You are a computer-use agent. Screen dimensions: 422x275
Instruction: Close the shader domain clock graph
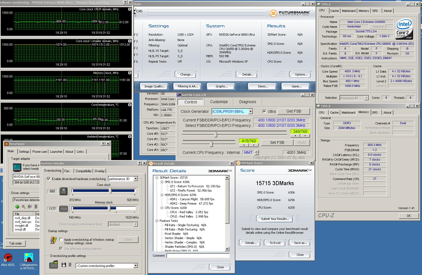coord(130,41)
